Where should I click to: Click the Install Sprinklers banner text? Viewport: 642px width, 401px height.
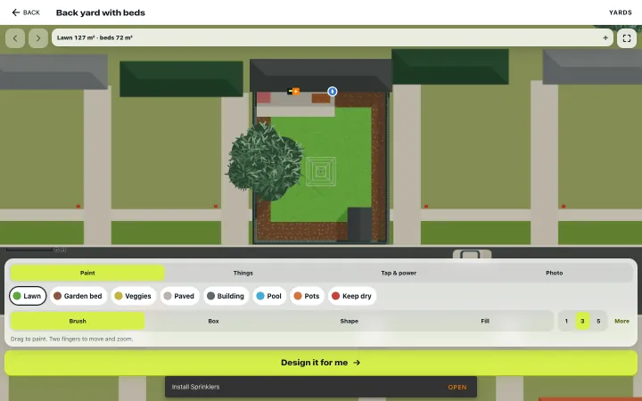click(x=195, y=387)
